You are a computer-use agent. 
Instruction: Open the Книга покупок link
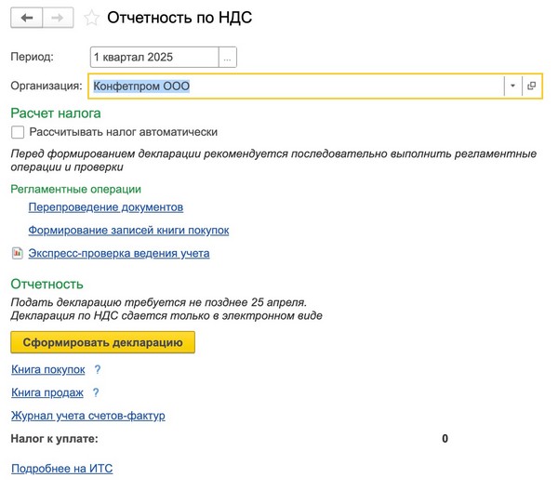click(47, 370)
